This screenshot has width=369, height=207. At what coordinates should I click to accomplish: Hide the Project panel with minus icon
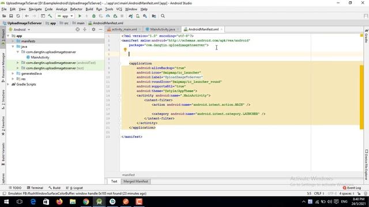tap(100, 29)
